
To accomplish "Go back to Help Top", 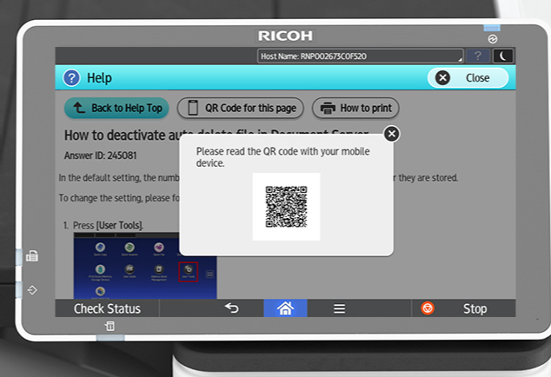I will [116, 108].
